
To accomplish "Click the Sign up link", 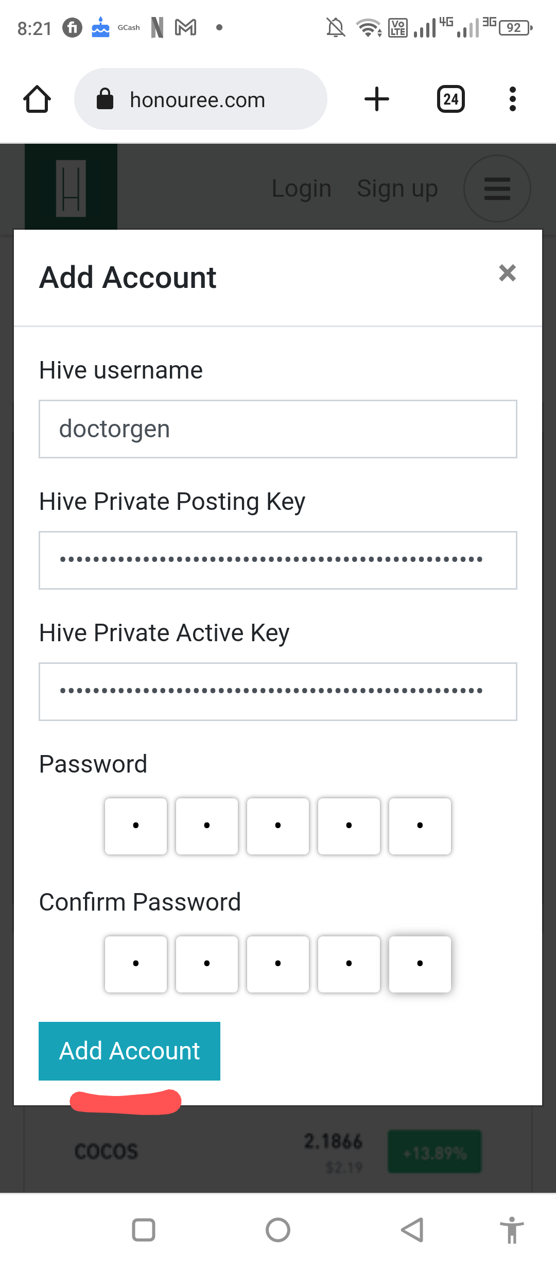I will coord(397,189).
